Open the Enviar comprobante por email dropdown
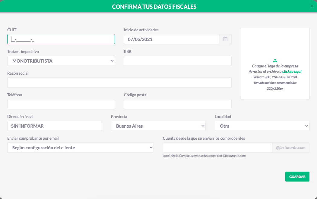317x199 pixels. pos(80,148)
